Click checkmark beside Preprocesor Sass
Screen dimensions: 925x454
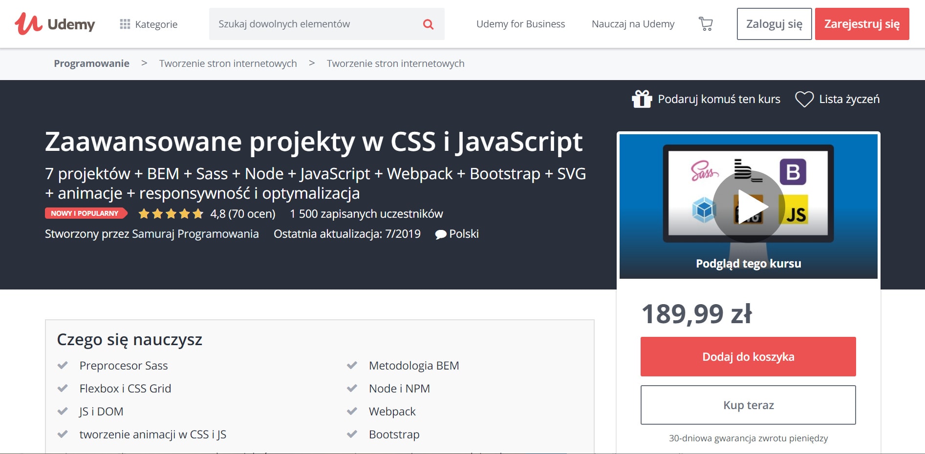coord(63,365)
